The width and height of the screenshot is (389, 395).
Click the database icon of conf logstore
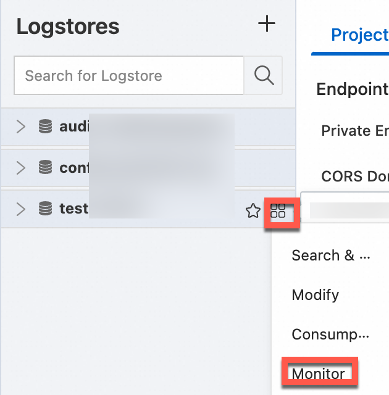(45, 167)
